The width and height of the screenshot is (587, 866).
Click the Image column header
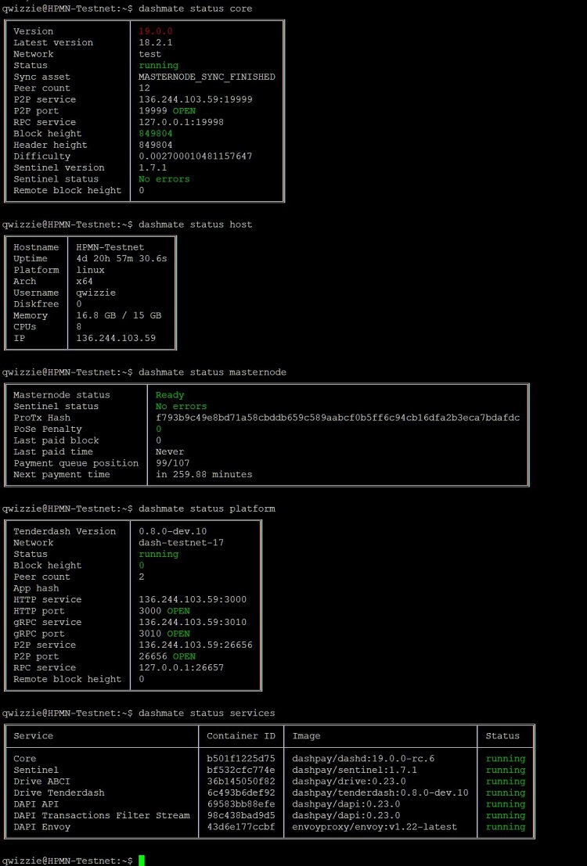click(306, 735)
